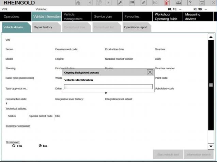Switch to Repair history sub-tab
The width and height of the screenshot is (217, 162).
point(46,27)
